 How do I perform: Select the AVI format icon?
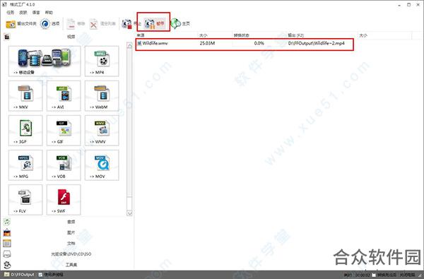pos(64,95)
